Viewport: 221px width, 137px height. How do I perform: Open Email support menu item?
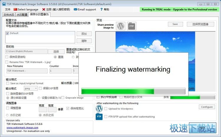point(85,9)
